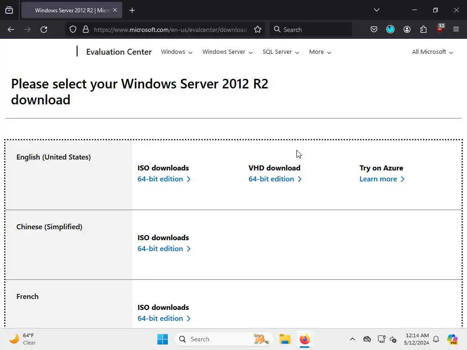Go back to the previous page
Image resolution: width=467 pixels, height=350 pixels.
pos(11,30)
